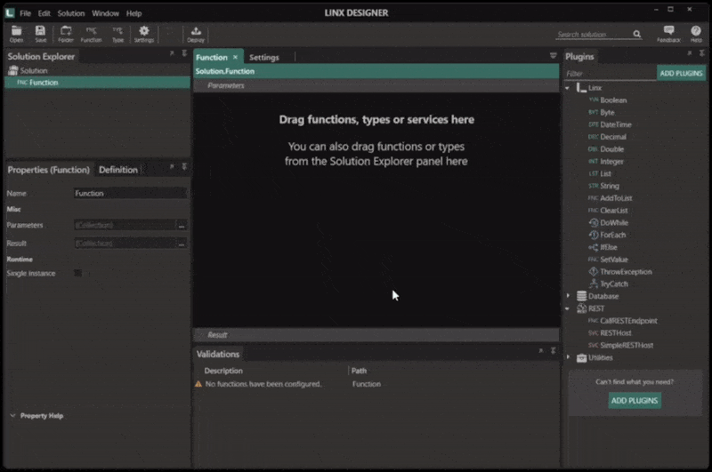Select the TryCatch plugin item
Screen dimensions: 712x472
pos(608,284)
